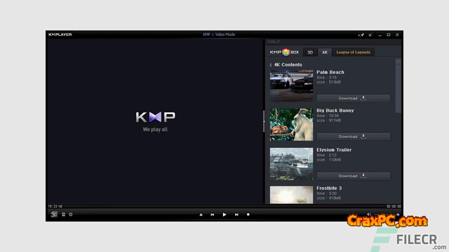Click Frostbite 3 'time : 3:30' text
The width and height of the screenshot is (449, 252).
327,194
